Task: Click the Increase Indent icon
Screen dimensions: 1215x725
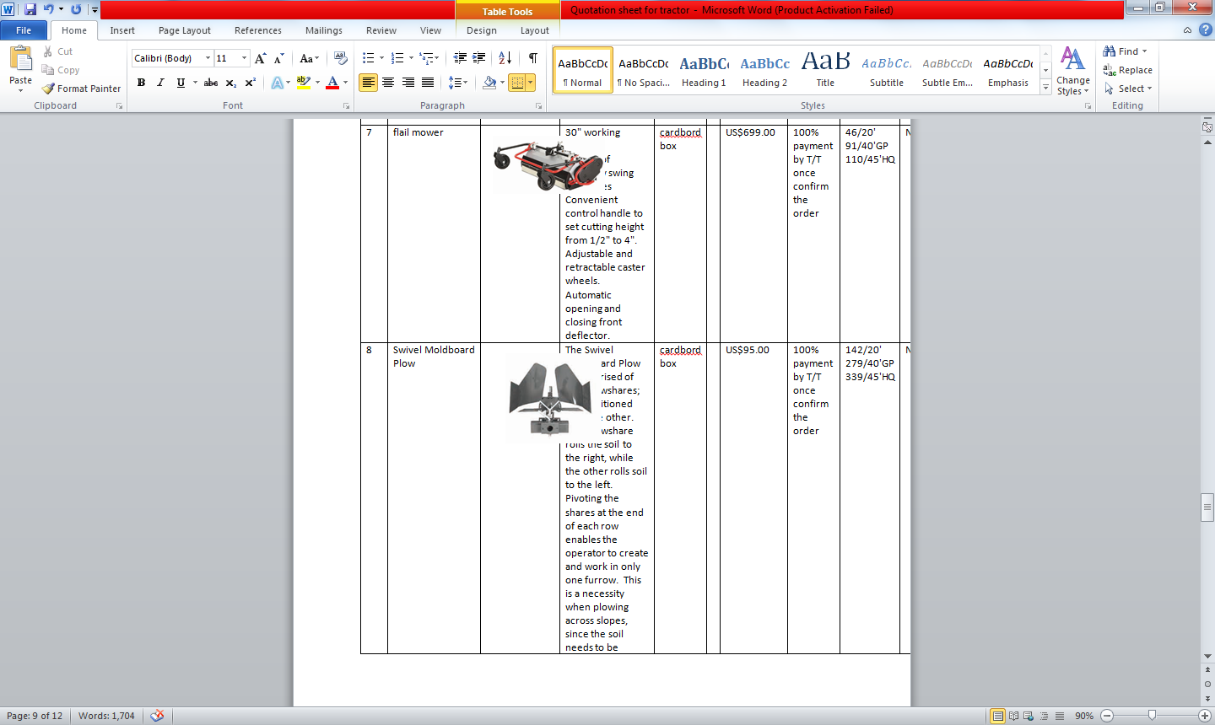Action: (478, 58)
